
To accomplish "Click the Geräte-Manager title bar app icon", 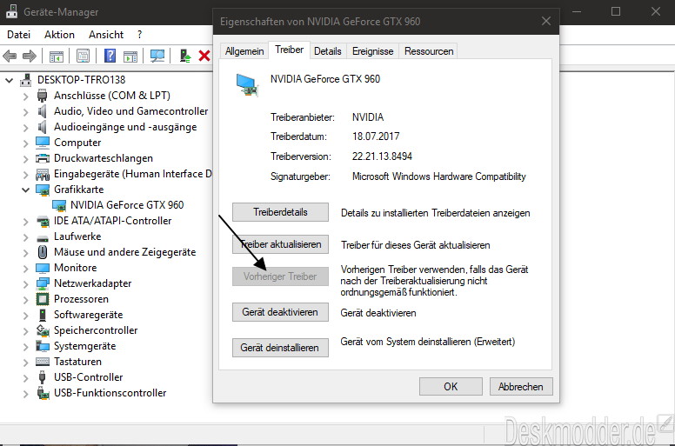I will 11,11.
